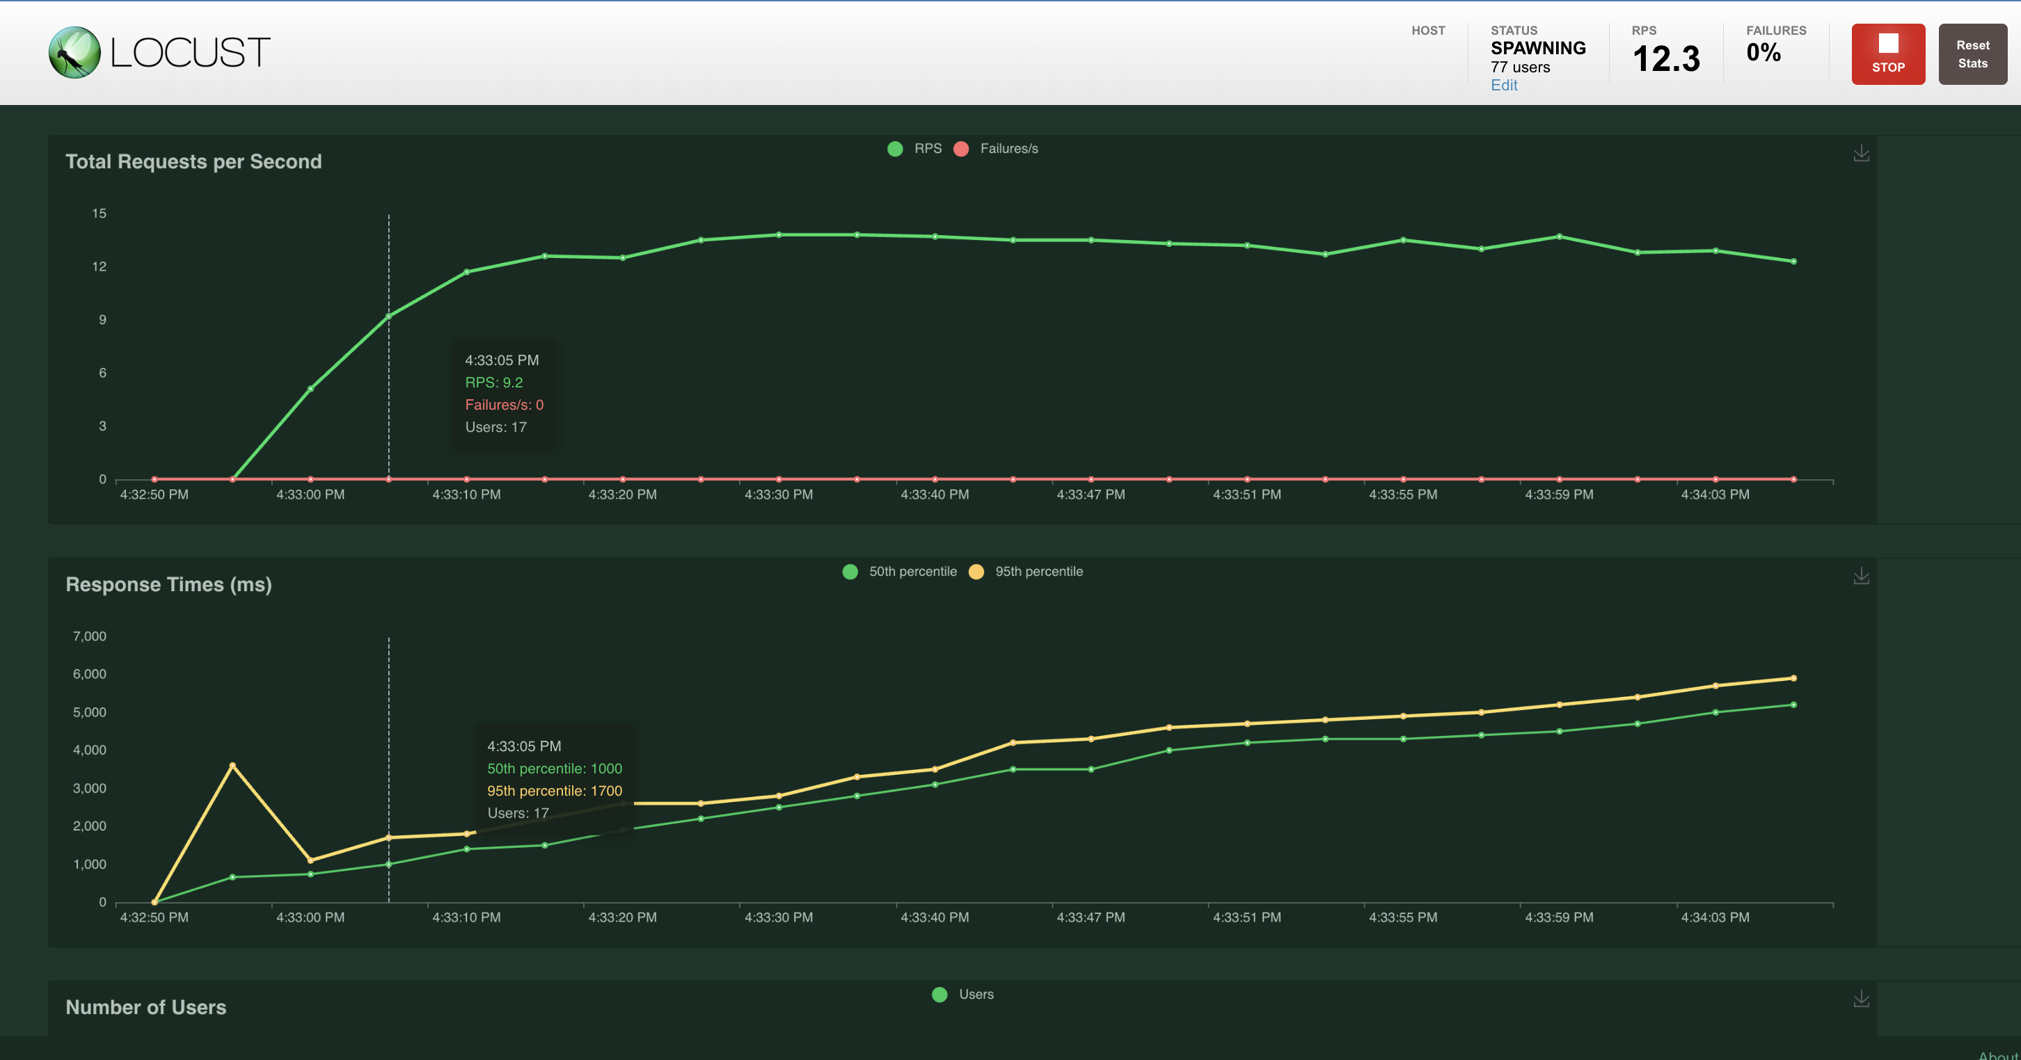Download the Number of Users chart
Image resolution: width=2021 pixels, height=1060 pixels.
pyautogui.click(x=1860, y=999)
